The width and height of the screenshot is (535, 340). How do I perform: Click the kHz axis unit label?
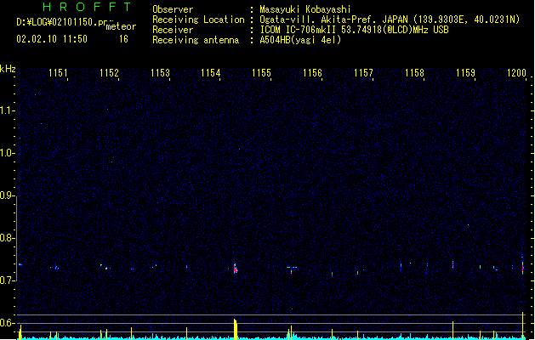point(8,69)
